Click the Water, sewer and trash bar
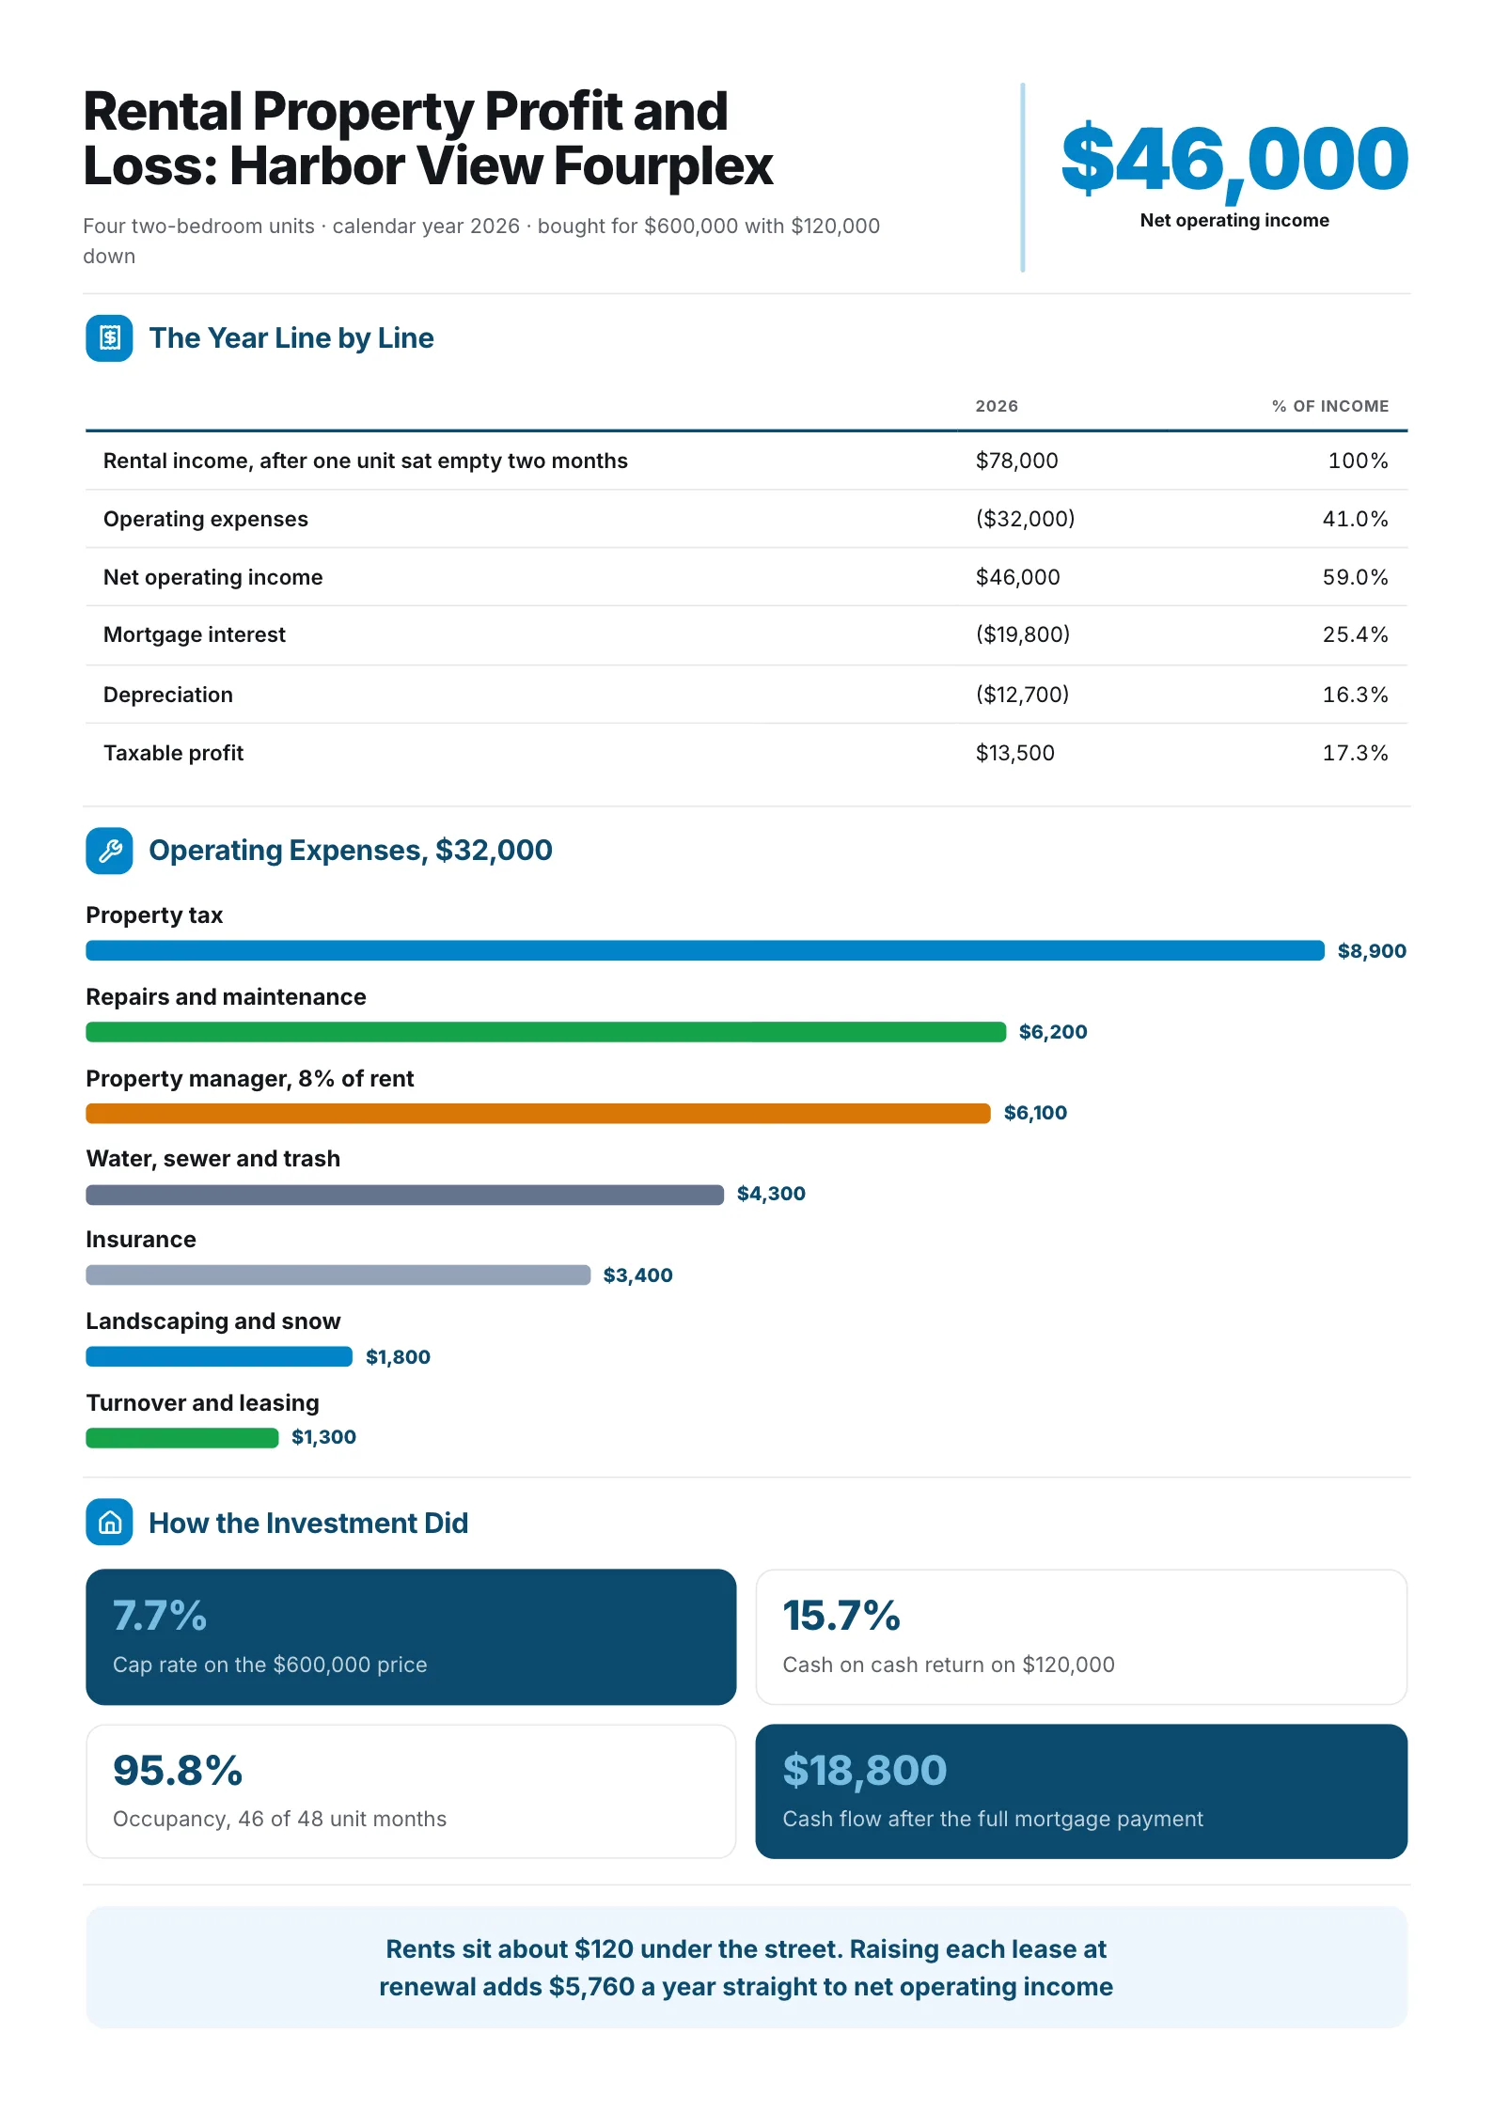Screen dimensions: 1493x2111 (x=404, y=1194)
